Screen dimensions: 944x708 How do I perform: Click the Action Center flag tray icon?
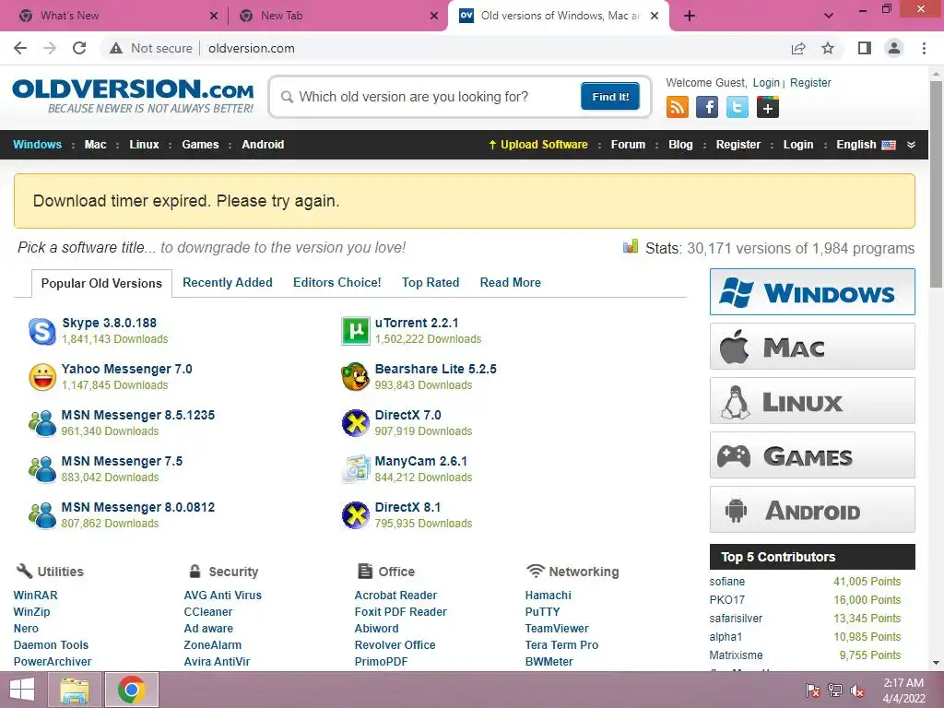pos(813,690)
